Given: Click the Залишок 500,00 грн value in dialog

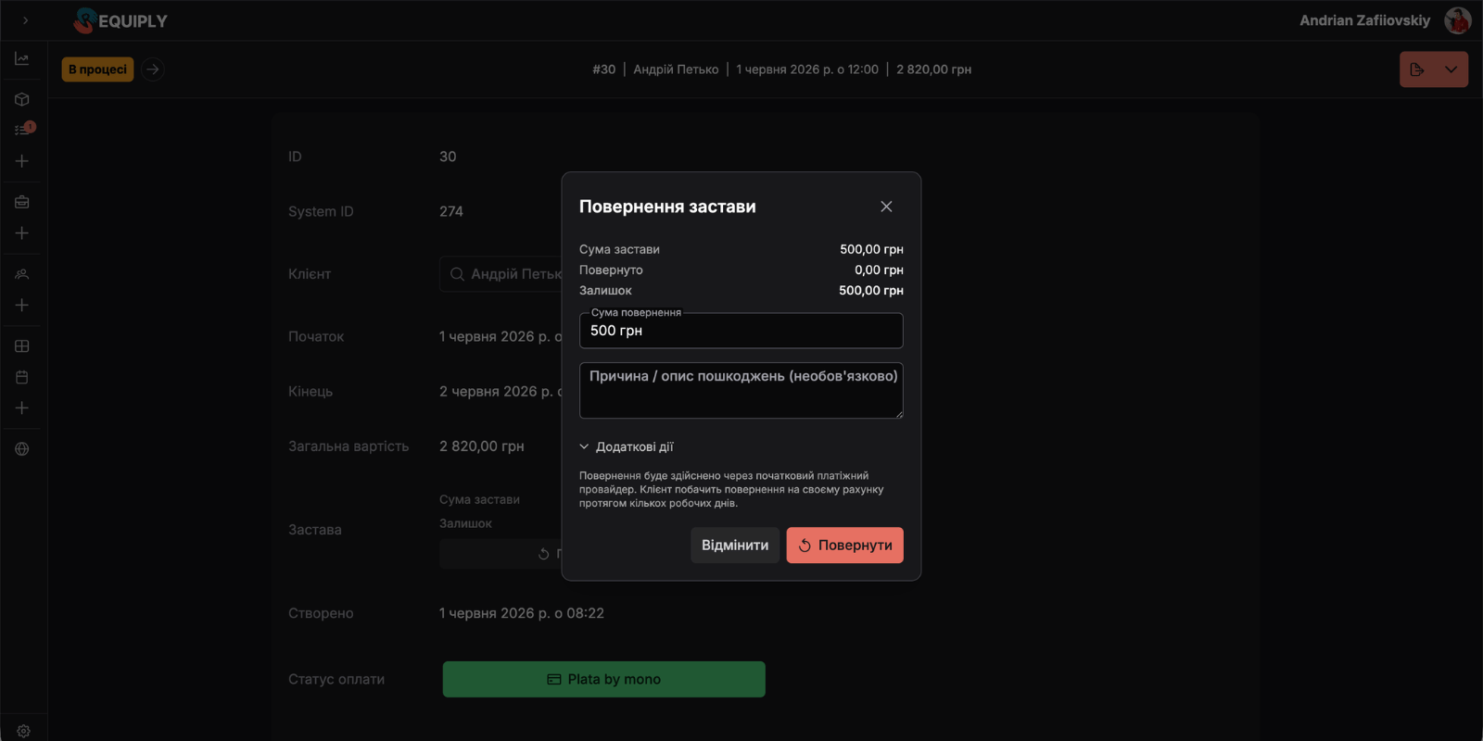Looking at the screenshot, I should (871, 290).
